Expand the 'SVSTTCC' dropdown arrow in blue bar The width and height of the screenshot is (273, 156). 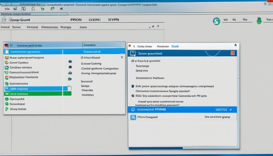point(231,110)
